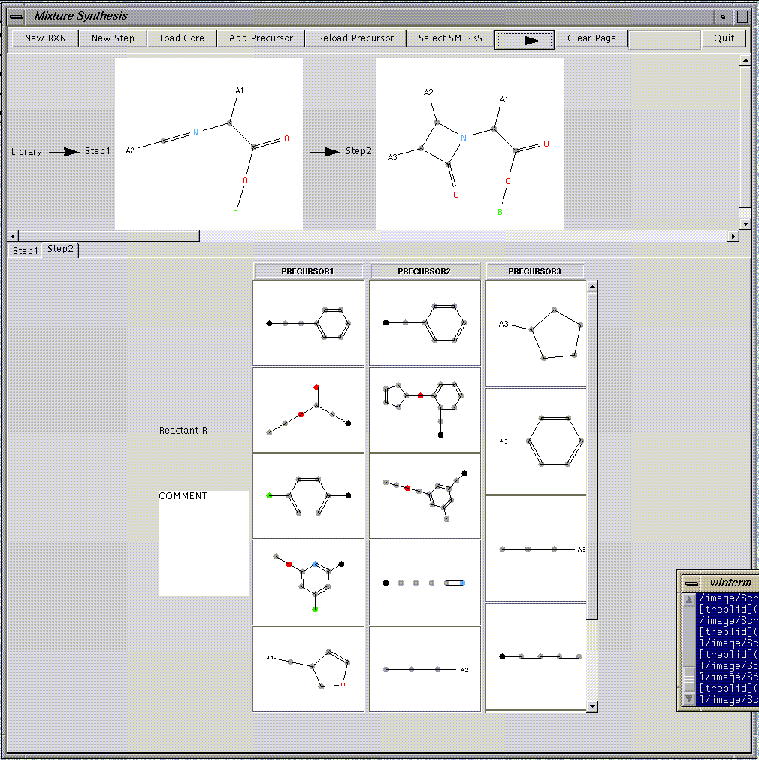Select the chloro-methoxy pyridine precursor in PRECURSOR1
The width and height of the screenshot is (759, 760).
(308, 583)
